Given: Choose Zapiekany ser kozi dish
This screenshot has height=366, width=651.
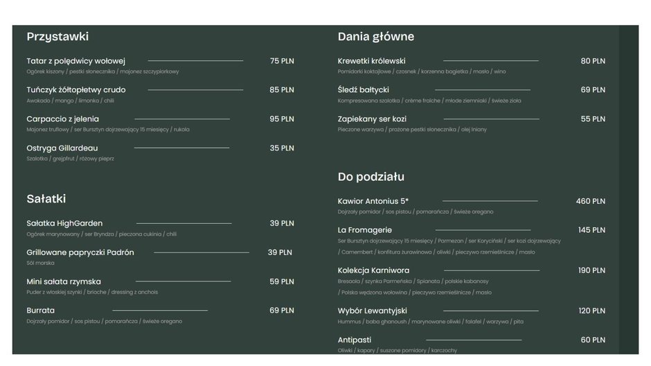Looking at the screenshot, I should (x=373, y=119).
